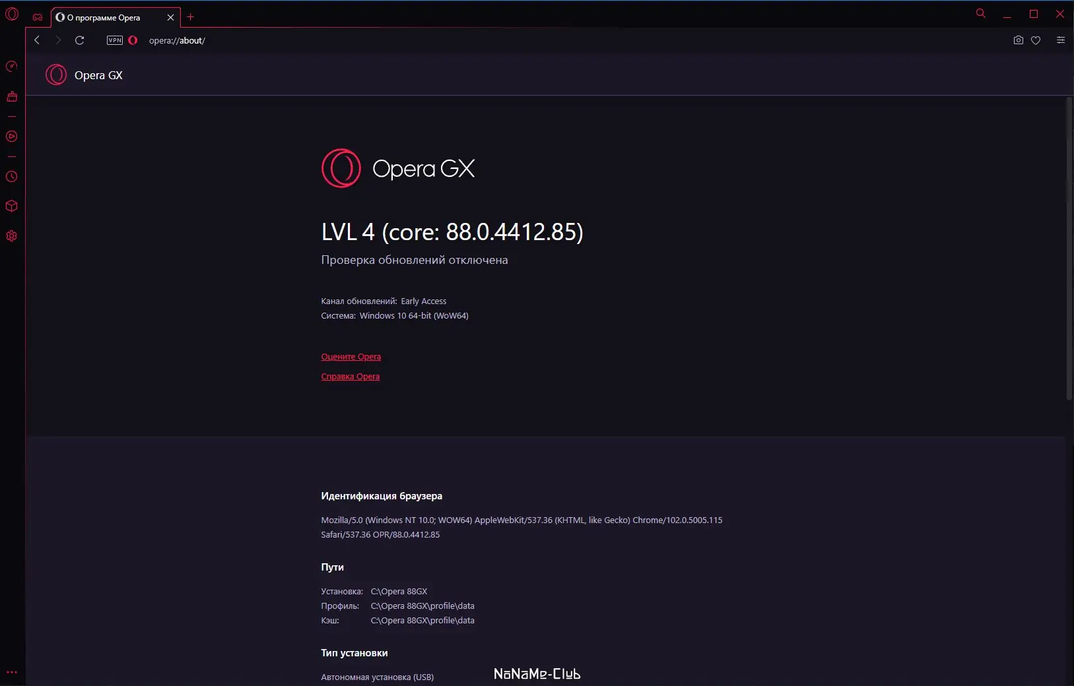The height and width of the screenshot is (686, 1074).
Task: Open a new tab with the plus button
Action: [191, 17]
